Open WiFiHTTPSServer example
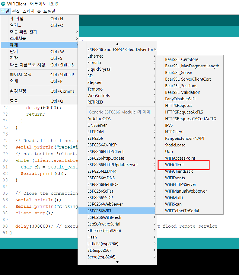Viewport: 239px width, 275px height. pos(189,184)
